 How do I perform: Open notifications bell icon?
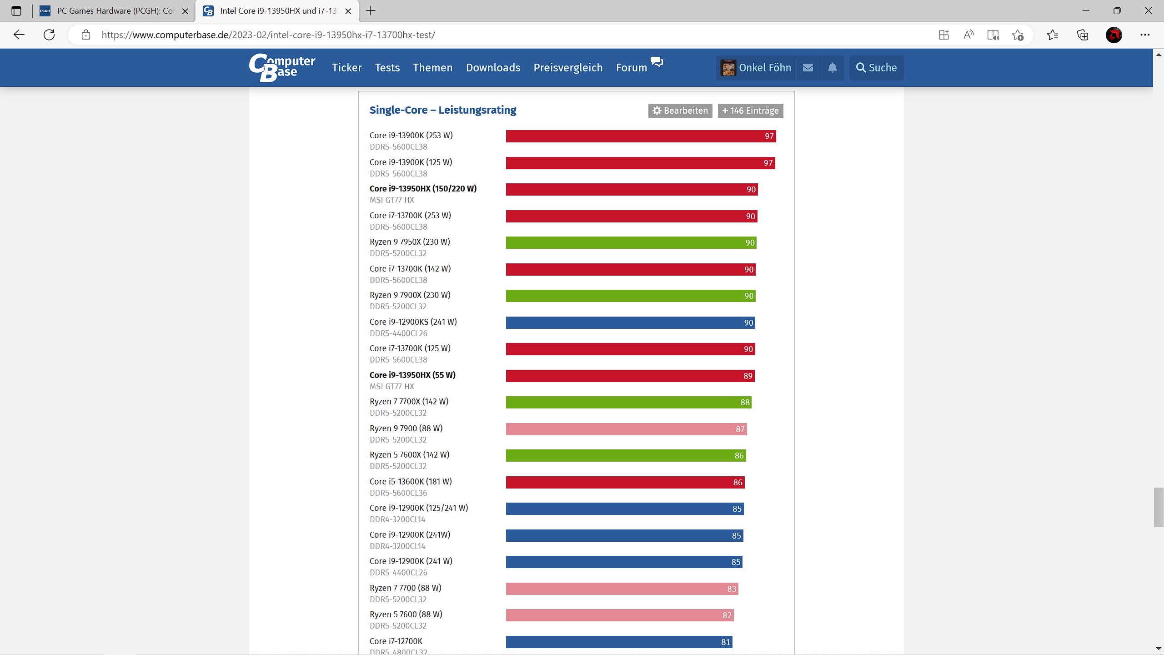pos(832,68)
